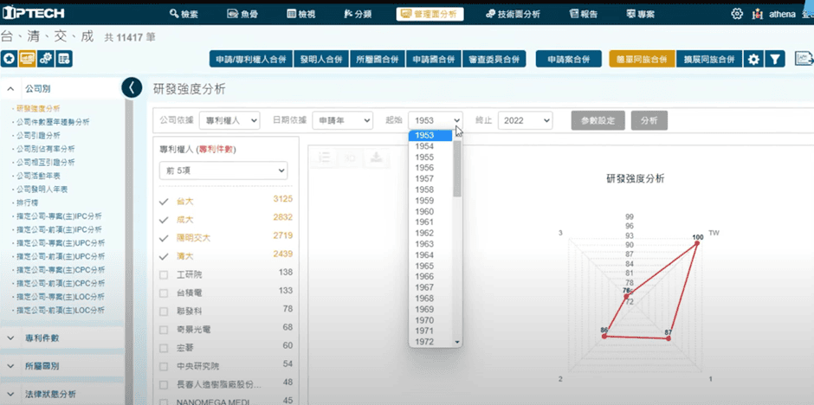Open the list view icon in left toolbar
This screenshot has width=814, height=405.
64,59
